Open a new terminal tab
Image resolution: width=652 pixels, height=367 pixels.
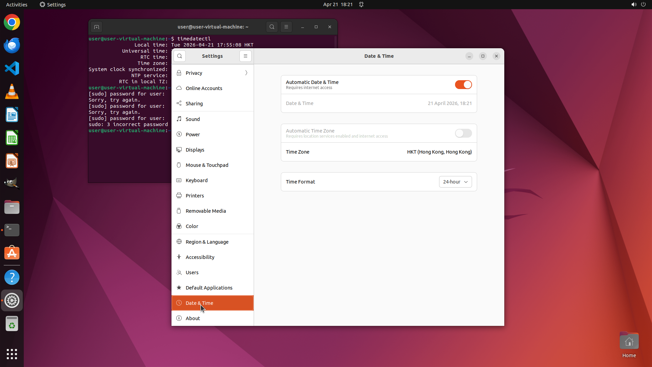pyautogui.click(x=96, y=27)
